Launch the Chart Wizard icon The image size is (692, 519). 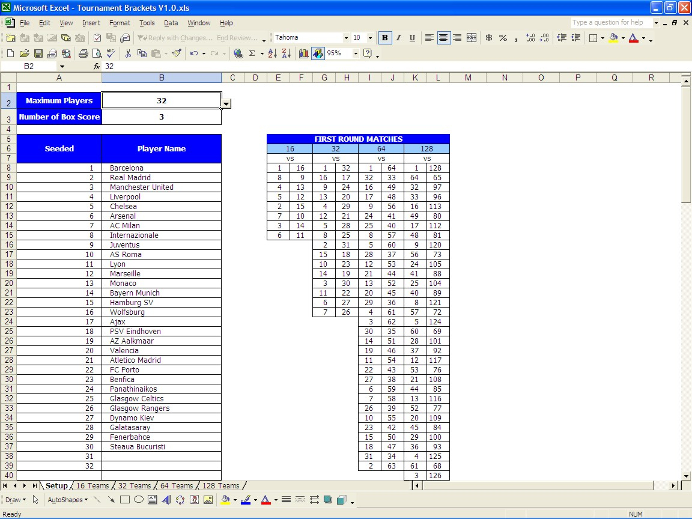coord(304,53)
